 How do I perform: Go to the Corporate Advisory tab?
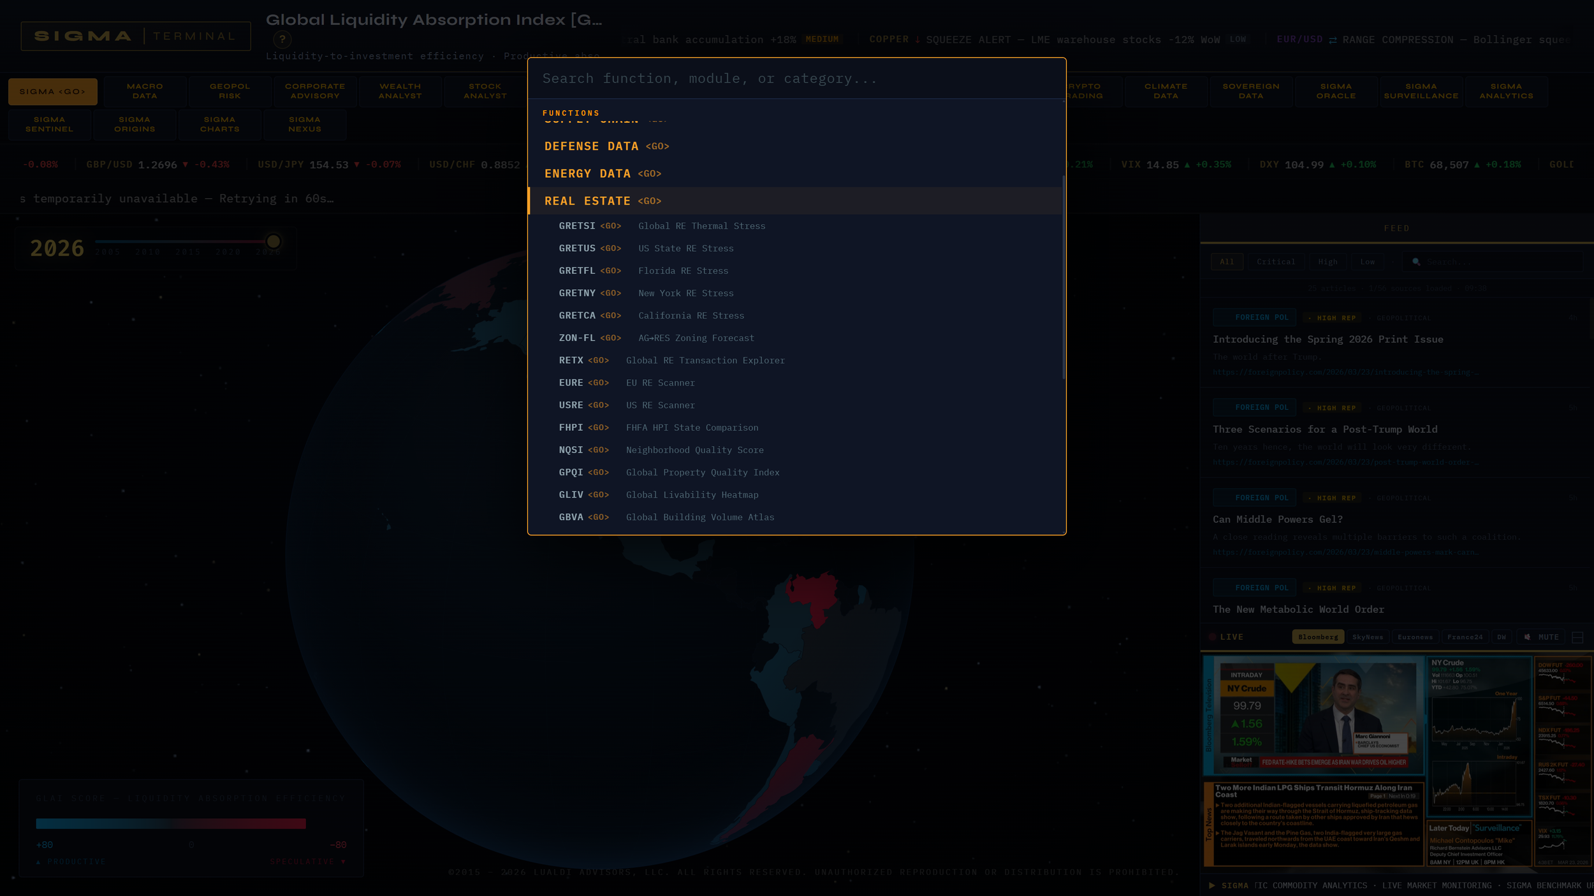315,91
